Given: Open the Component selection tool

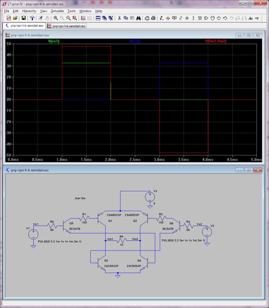Looking at the screenshot, I should pyautogui.click(x=206, y=18).
